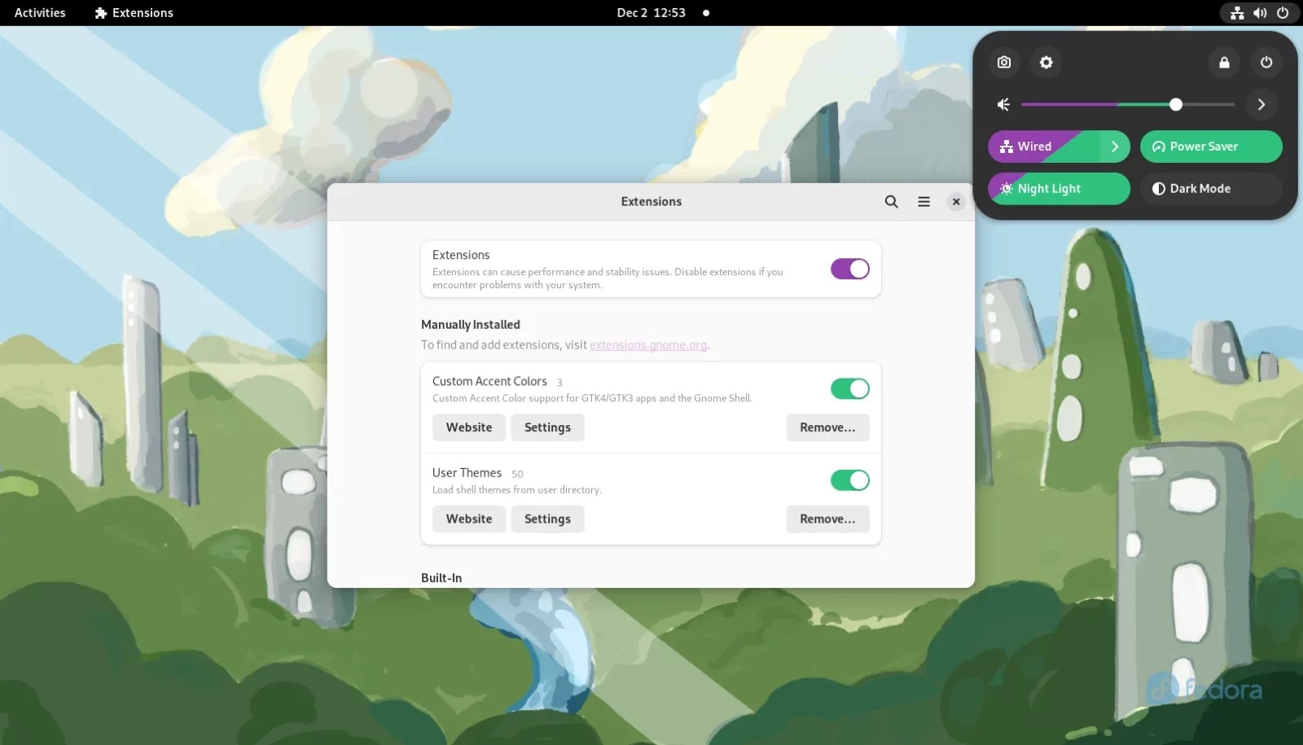Image resolution: width=1303 pixels, height=745 pixels.
Task: Expand the sound output options chevron
Action: (x=1261, y=104)
